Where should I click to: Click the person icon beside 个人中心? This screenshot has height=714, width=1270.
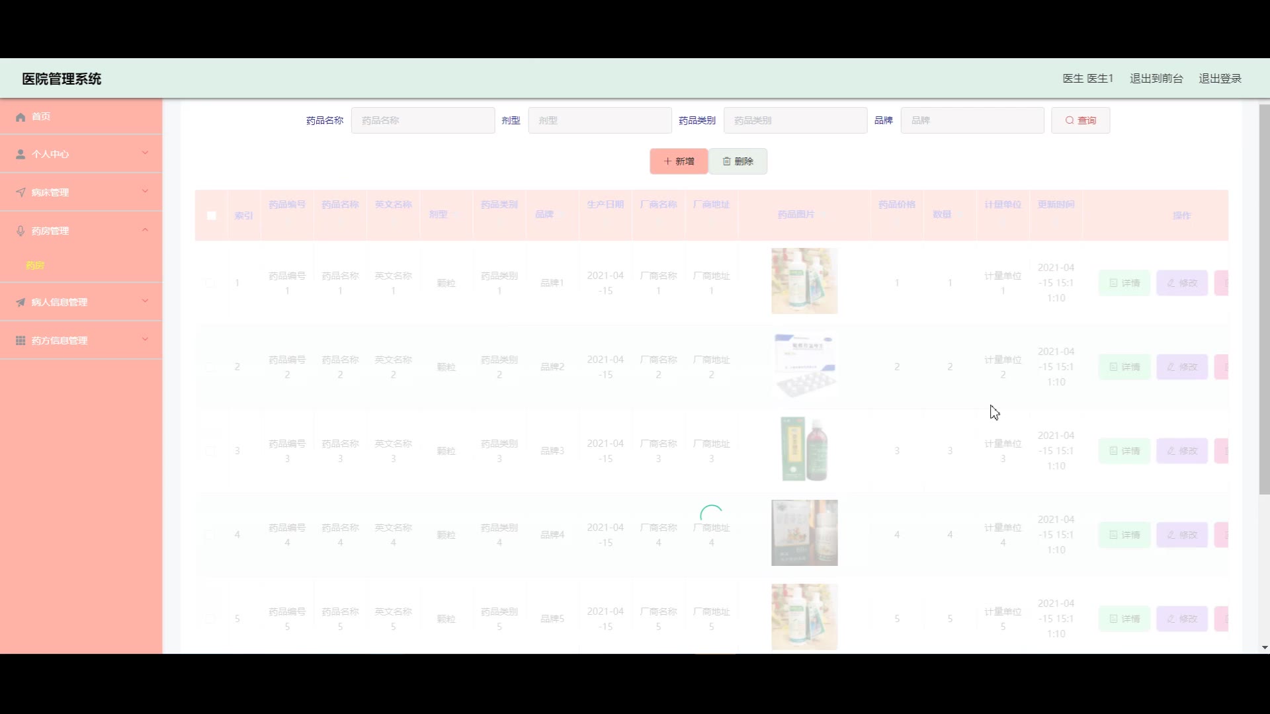click(x=21, y=154)
